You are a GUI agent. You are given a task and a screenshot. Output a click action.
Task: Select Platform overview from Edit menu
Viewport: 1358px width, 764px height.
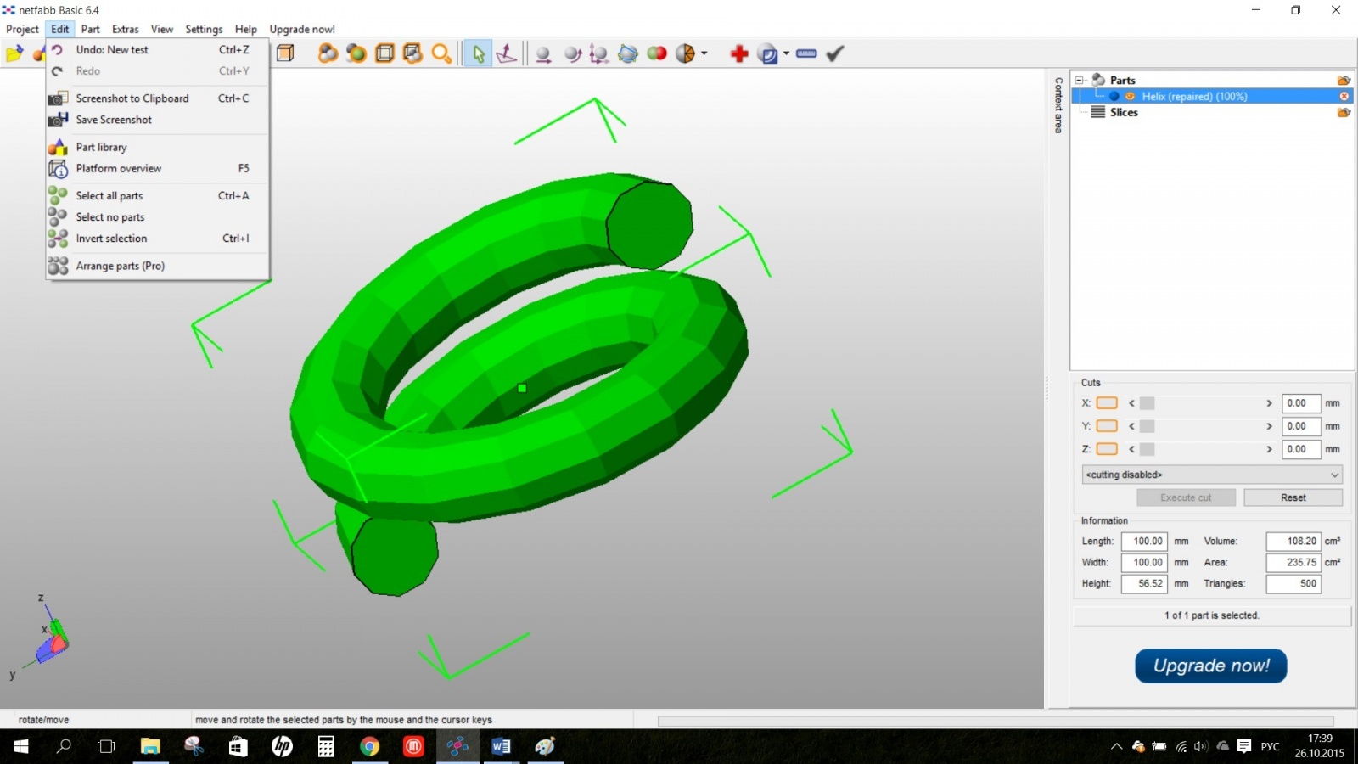(x=119, y=168)
